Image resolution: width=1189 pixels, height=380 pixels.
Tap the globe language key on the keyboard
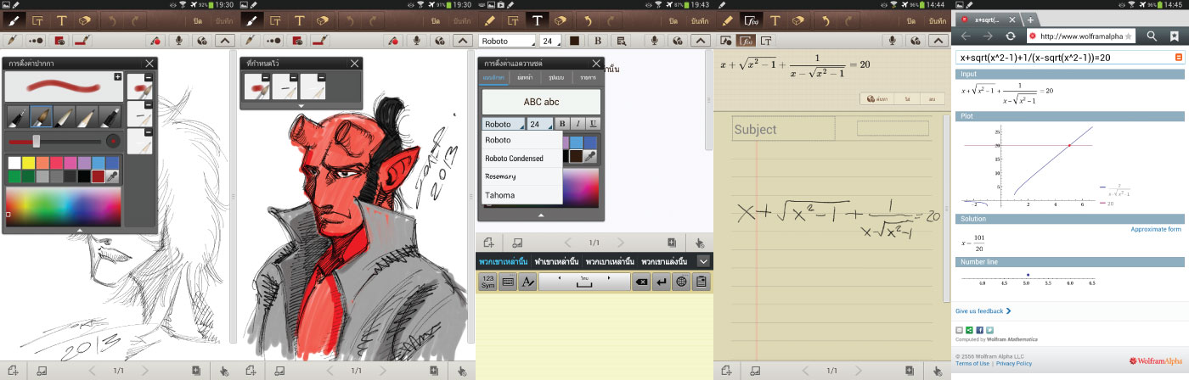680,282
